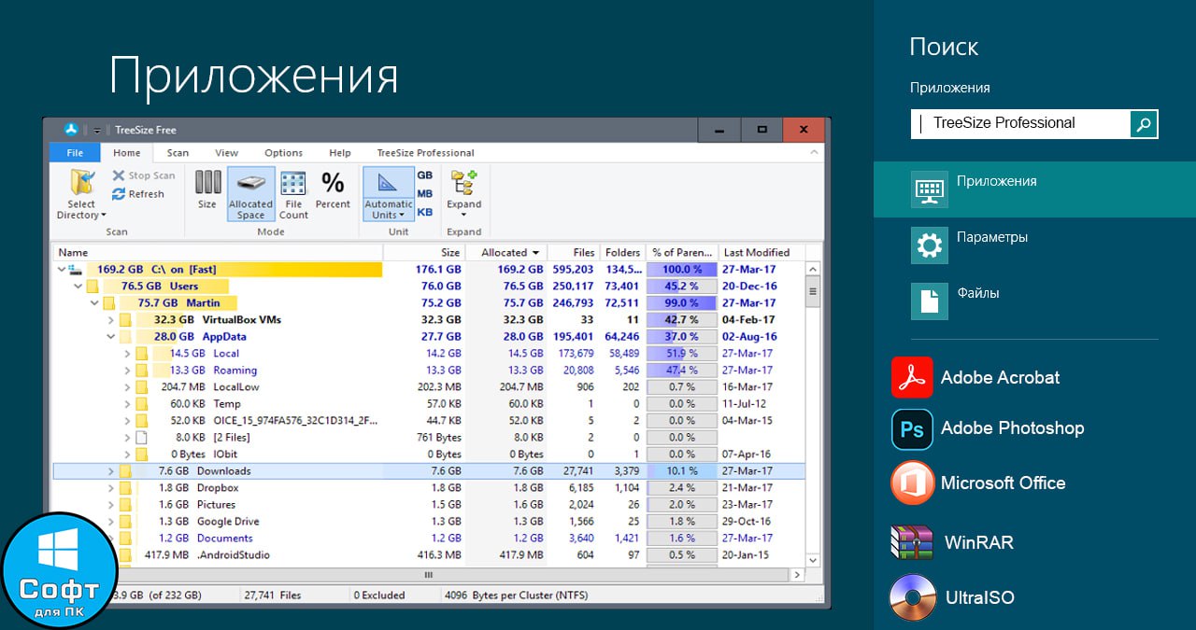The width and height of the screenshot is (1196, 630).
Task: Expand the Downloads folder node
Action: [111, 471]
